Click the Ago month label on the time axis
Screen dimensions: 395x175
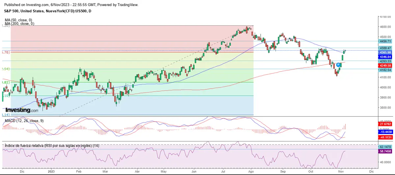point(251,172)
